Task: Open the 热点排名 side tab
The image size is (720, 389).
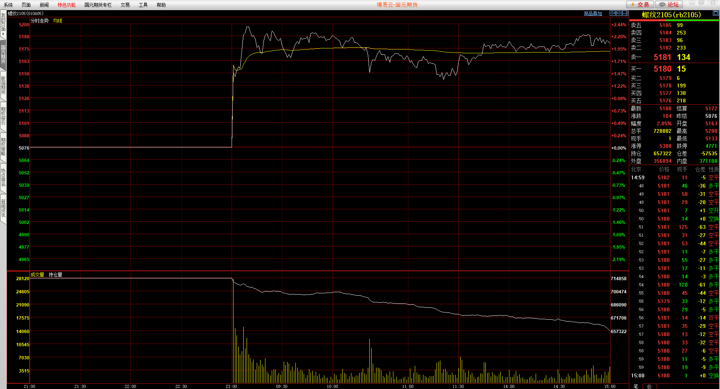Action: point(3,177)
